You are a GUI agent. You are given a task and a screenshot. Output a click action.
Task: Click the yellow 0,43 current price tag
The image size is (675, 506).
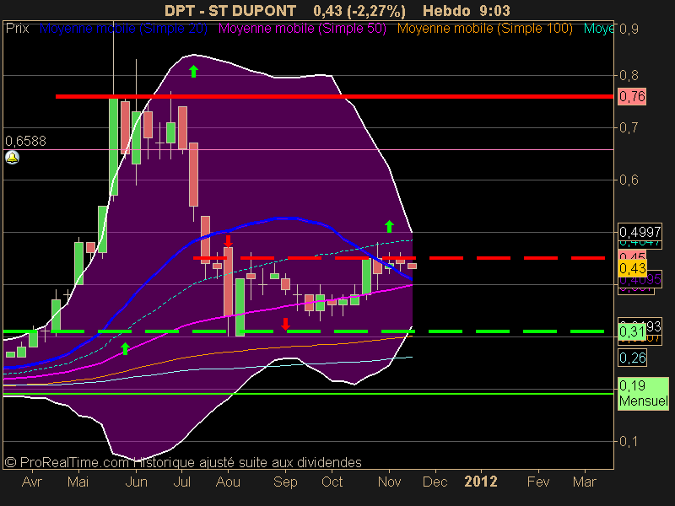[x=632, y=268]
